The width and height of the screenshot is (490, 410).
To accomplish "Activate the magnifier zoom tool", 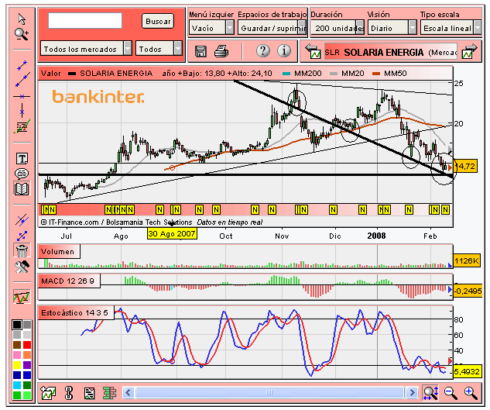I will [22, 34].
